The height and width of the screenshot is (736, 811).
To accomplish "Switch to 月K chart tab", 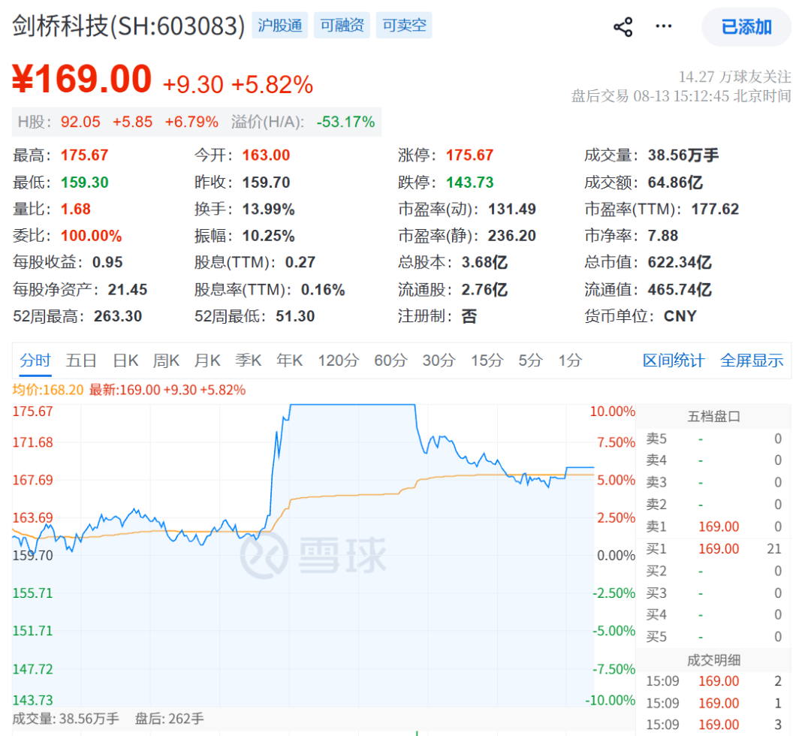I will pyautogui.click(x=207, y=360).
